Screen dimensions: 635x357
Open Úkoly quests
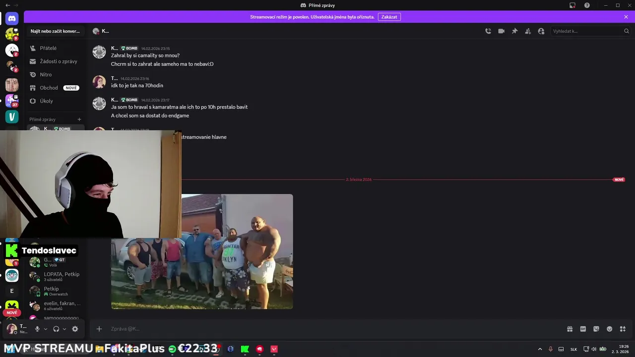55,101
